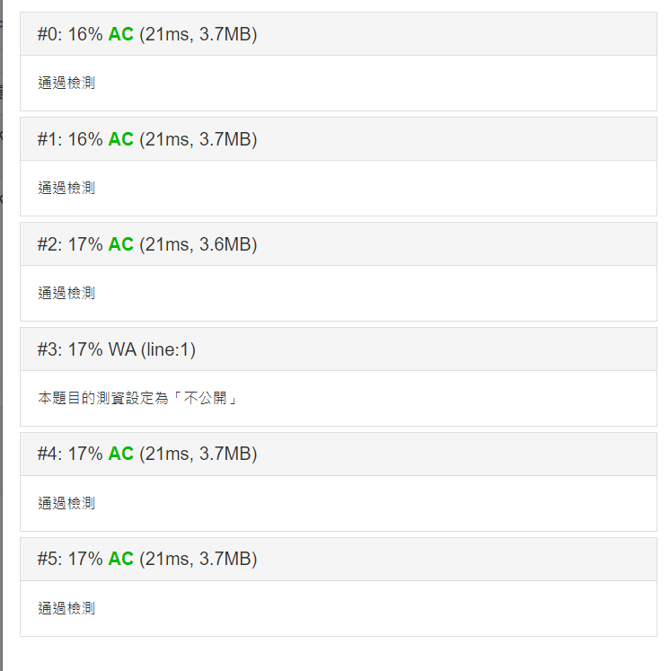
Task: Click the (21ms, 3.7MB) stats of test #5
Action: pyautogui.click(x=198, y=561)
